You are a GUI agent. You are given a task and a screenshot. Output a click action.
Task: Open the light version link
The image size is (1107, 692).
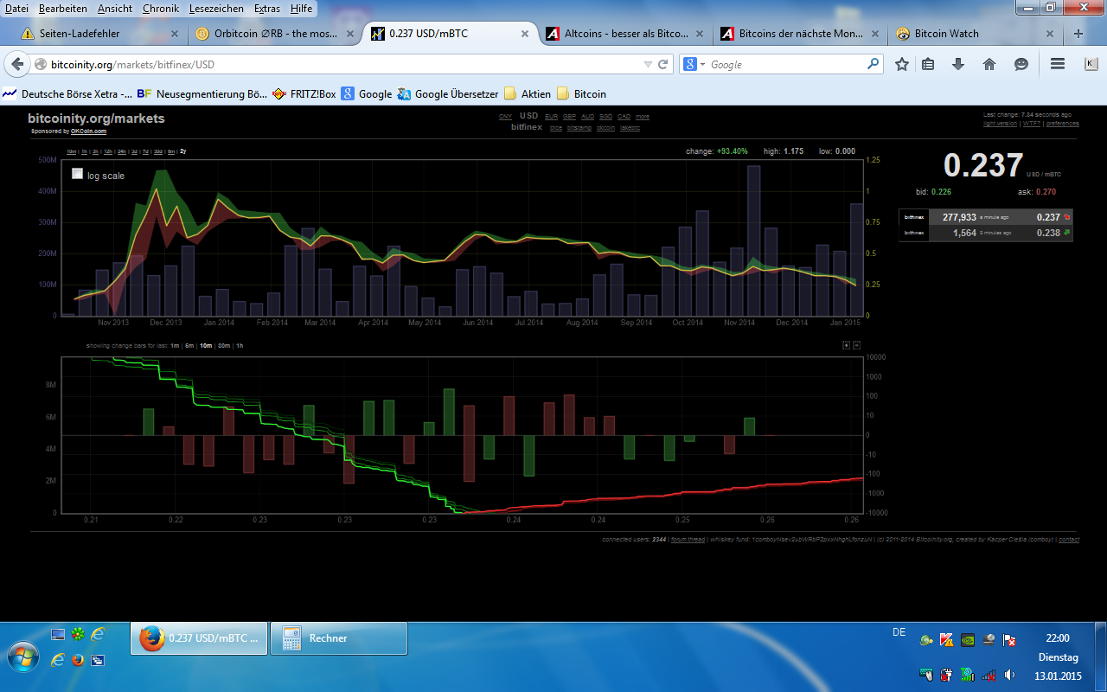[1001, 124]
